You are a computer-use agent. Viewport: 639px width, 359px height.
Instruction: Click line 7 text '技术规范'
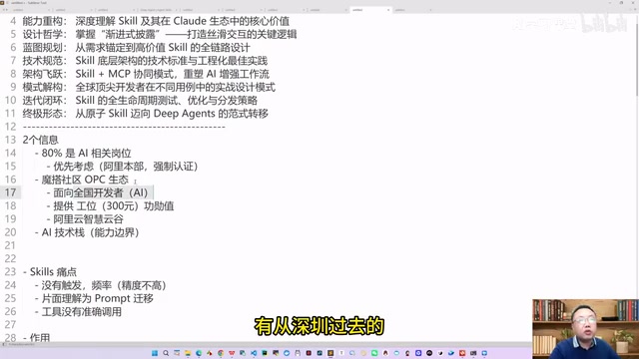tap(42, 61)
